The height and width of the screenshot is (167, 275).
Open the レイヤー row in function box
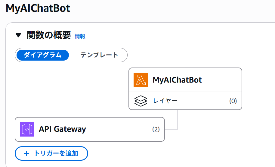point(185,101)
